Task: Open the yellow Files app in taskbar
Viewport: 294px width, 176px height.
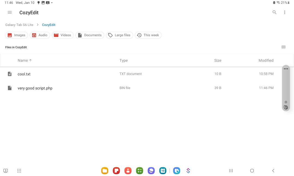Action: click(x=105, y=171)
